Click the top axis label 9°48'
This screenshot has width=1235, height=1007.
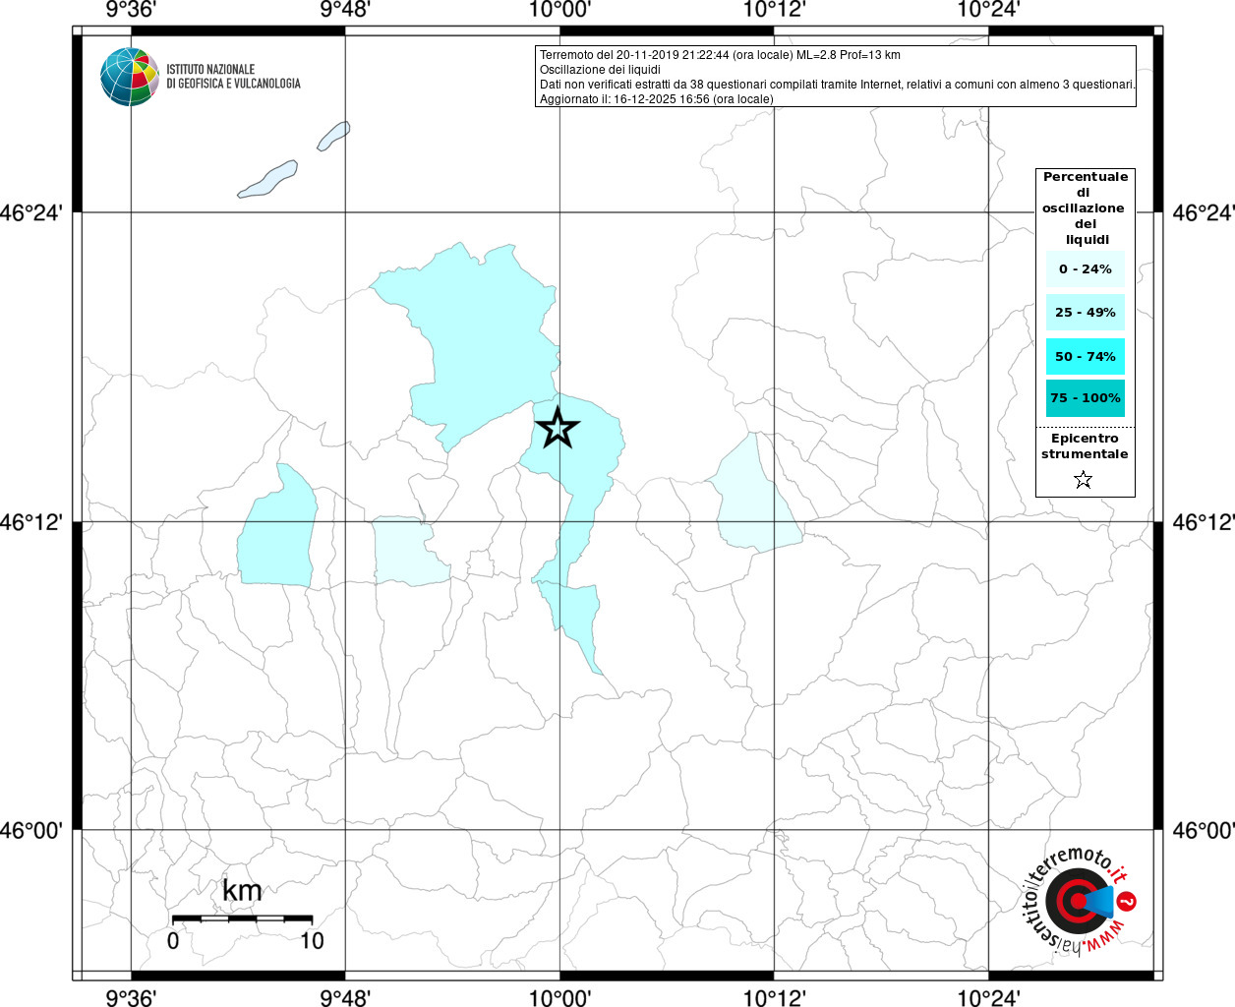pos(345,10)
